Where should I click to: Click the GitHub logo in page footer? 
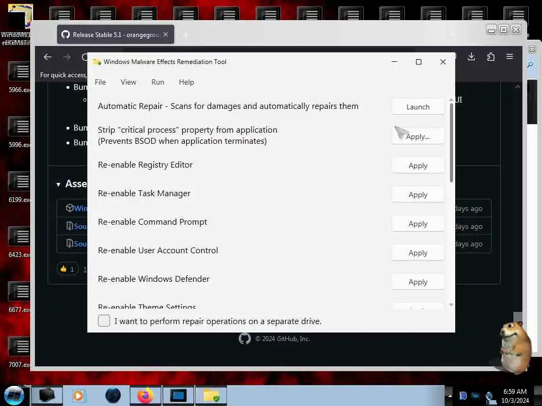tap(245, 339)
